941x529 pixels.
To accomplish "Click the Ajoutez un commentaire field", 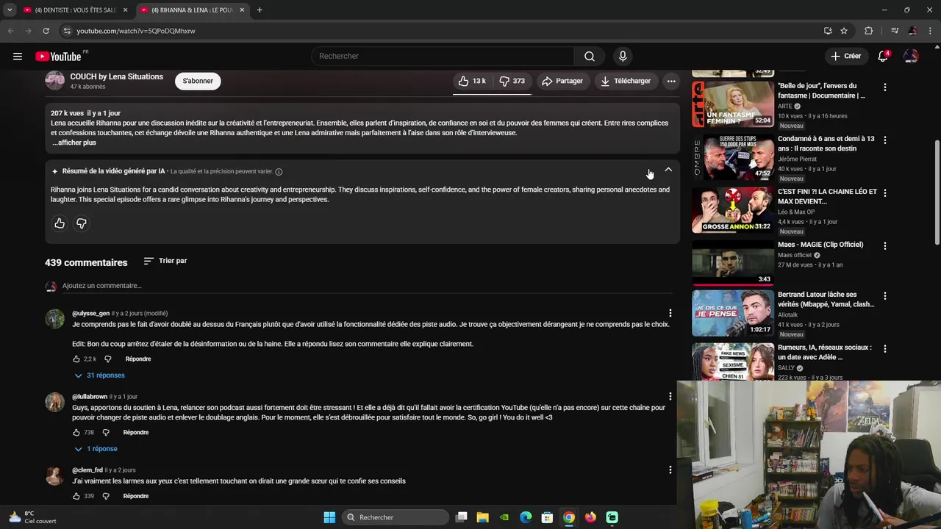I will (368, 285).
